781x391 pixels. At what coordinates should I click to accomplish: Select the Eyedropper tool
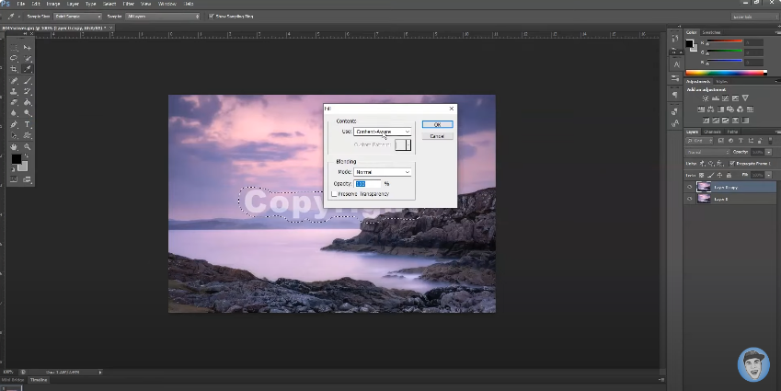coord(28,68)
